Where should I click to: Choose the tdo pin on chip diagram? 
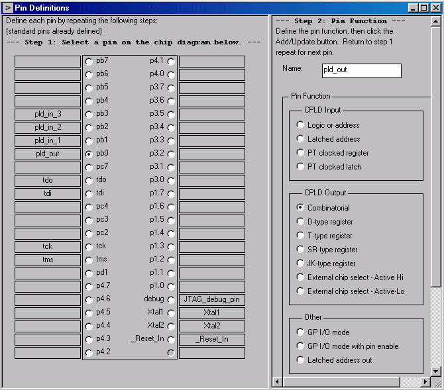89,180
